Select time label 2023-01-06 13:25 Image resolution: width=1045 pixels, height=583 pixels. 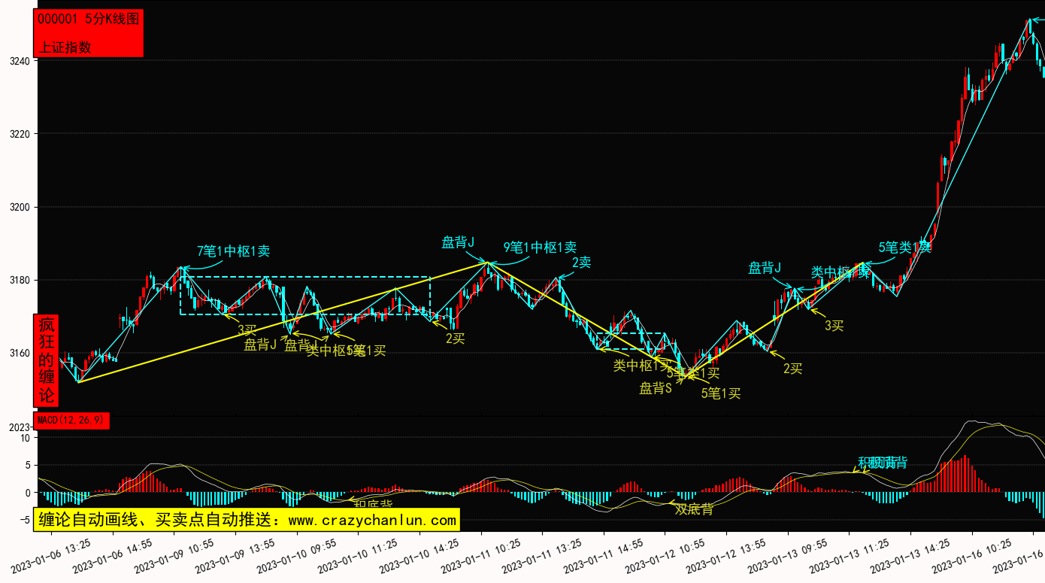pos(52,555)
